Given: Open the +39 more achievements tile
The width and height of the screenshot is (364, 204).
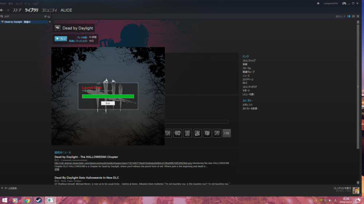Looking at the screenshot, I should [227, 133].
